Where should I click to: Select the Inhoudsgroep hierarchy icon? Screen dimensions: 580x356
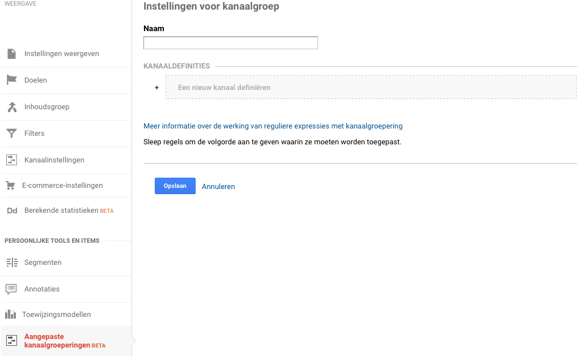(11, 107)
